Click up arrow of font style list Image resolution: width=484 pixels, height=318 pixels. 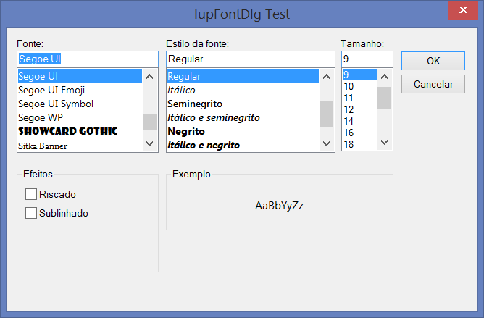(326, 77)
